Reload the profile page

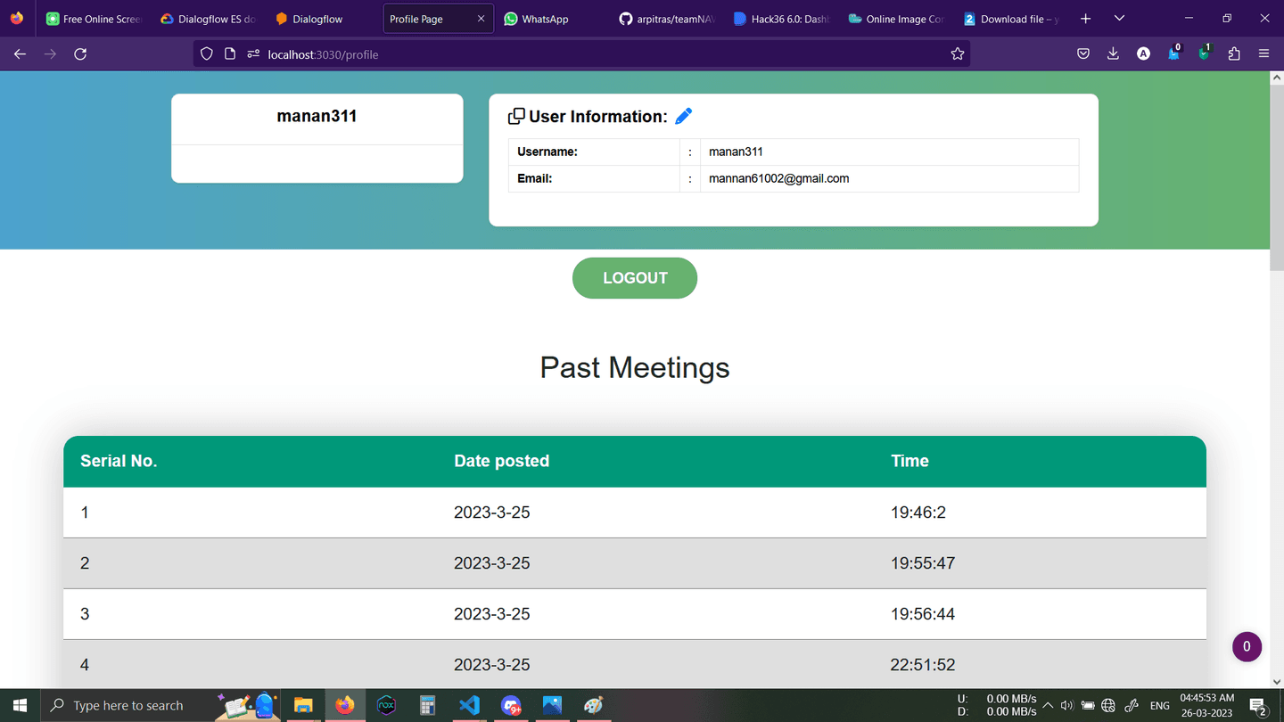click(80, 54)
